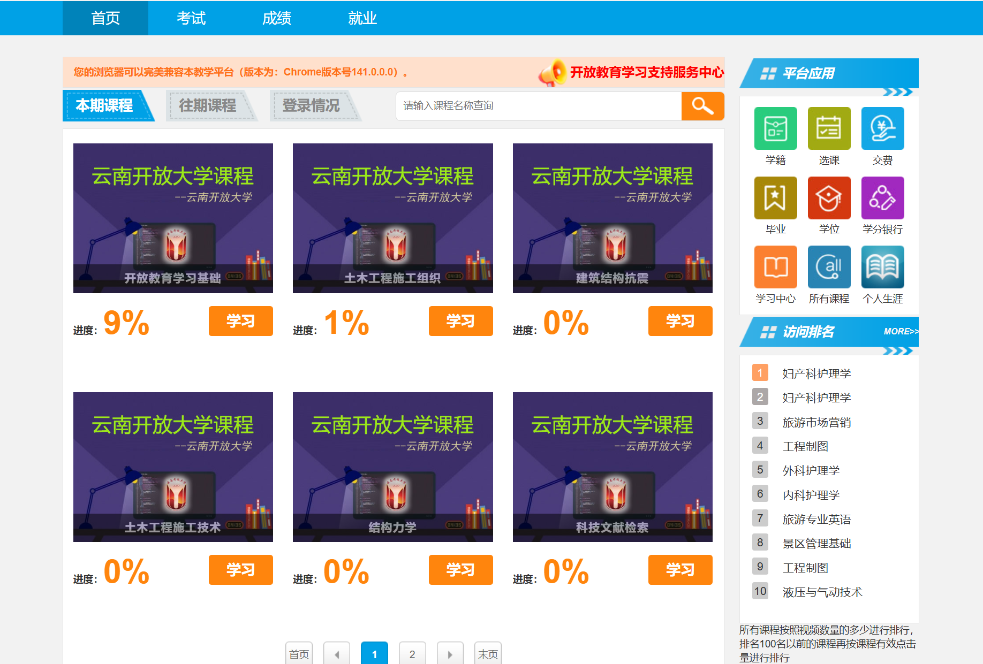Go to page 2 of courses

pos(412,654)
